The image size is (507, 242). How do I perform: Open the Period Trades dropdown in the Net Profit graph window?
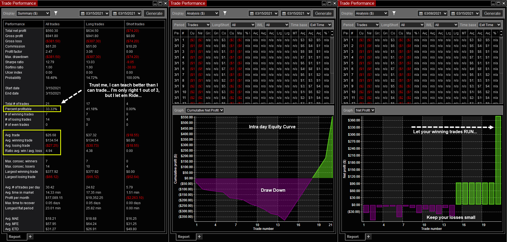coord(367,25)
